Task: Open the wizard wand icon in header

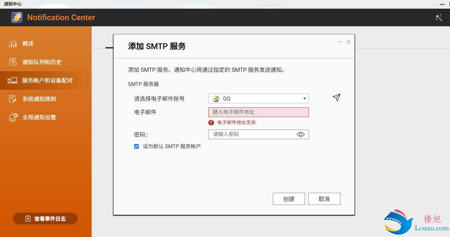Action: 439,18
